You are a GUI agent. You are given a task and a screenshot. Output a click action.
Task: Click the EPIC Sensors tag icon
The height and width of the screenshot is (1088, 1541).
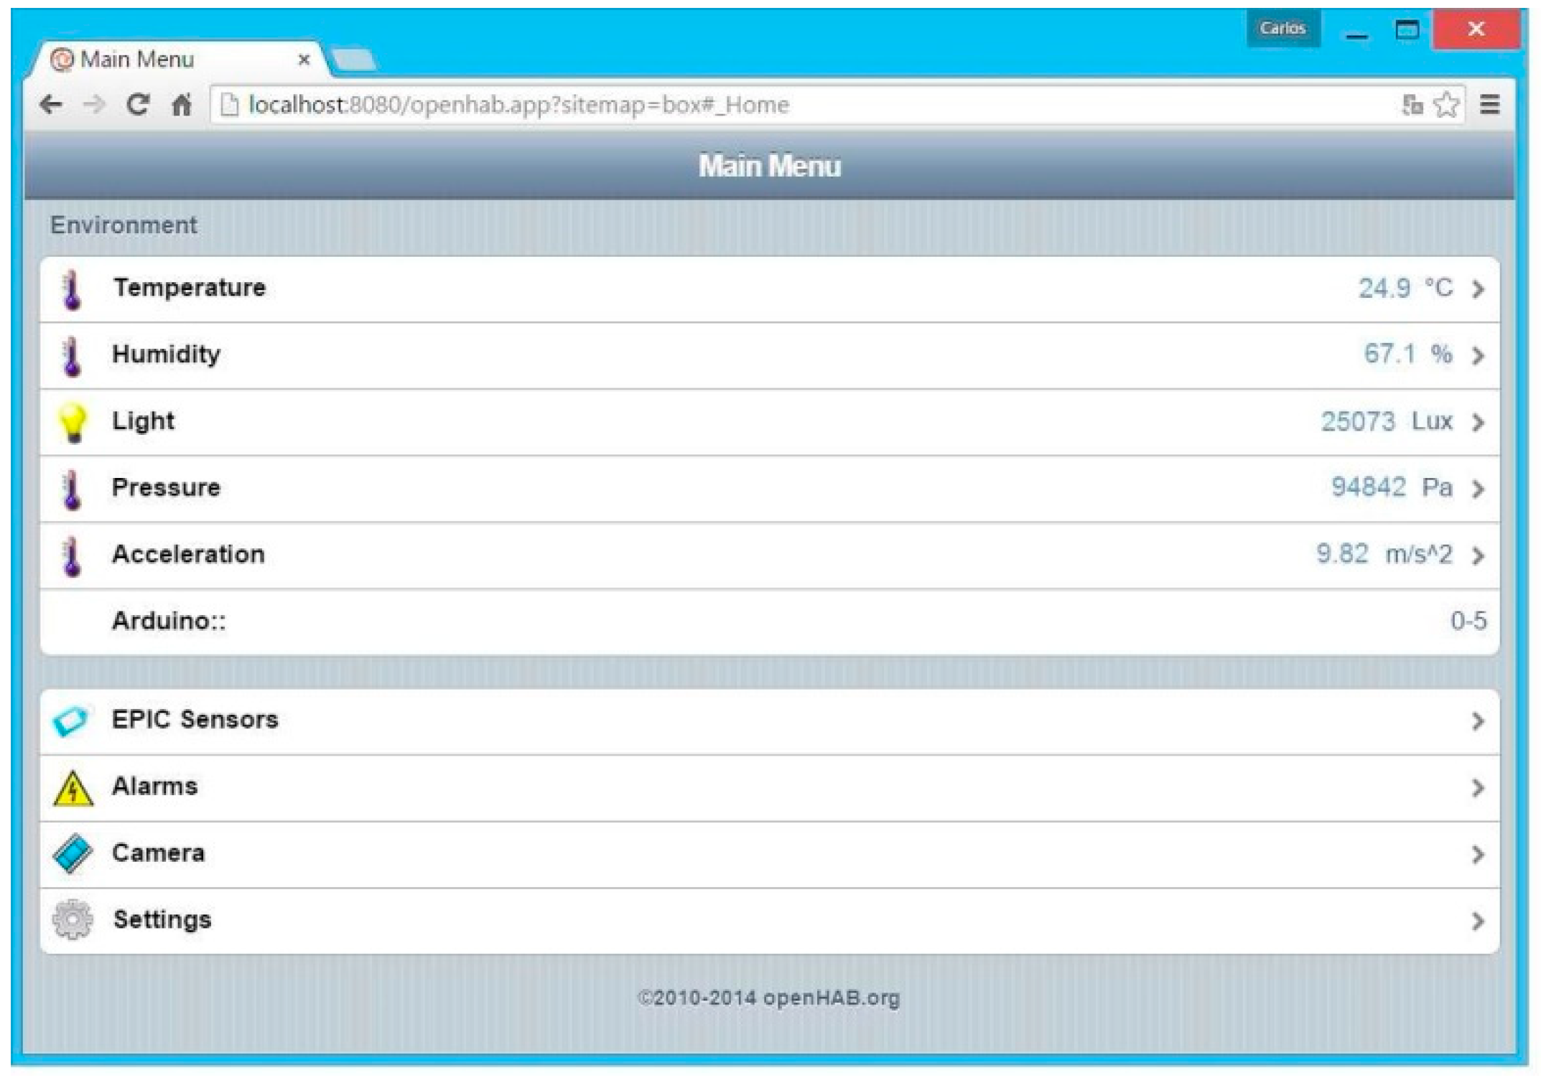click(71, 721)
